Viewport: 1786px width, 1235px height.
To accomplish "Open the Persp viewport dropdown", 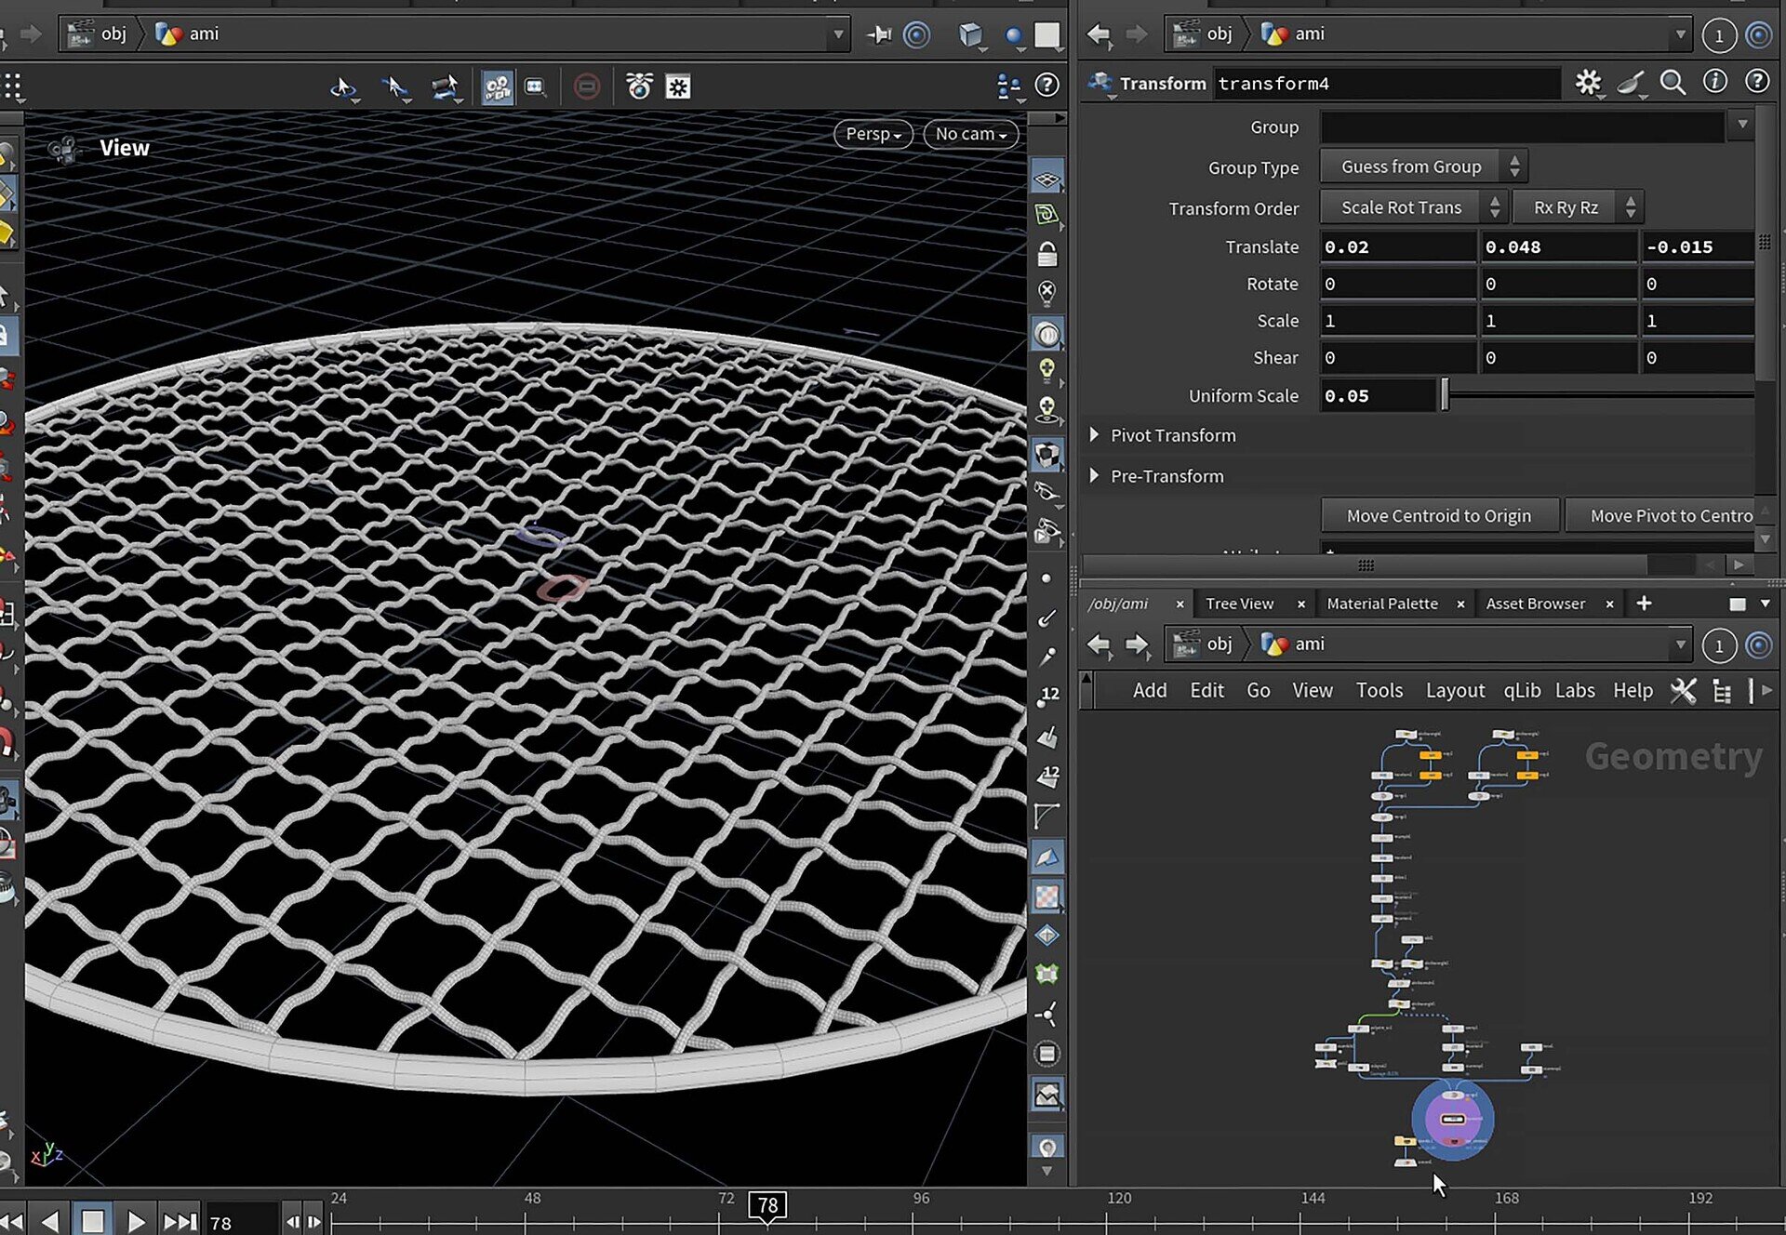I will 873,134.
